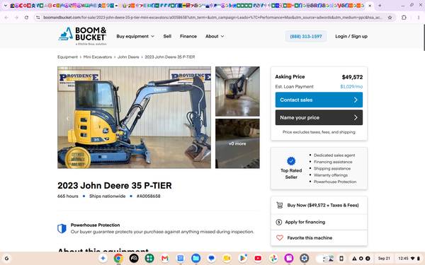Close the current browser tab

(370, 6)
